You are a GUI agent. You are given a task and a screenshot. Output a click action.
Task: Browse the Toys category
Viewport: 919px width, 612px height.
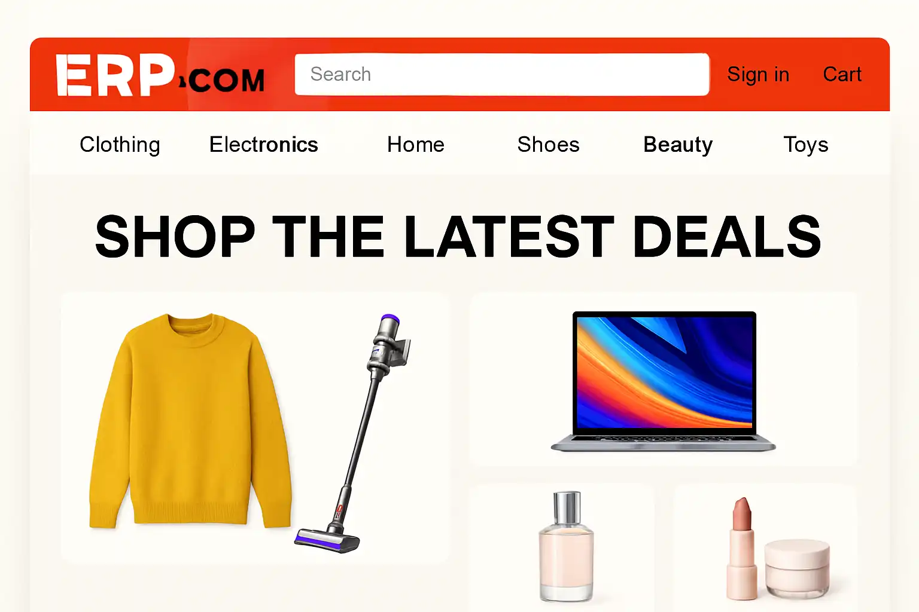coord(806,145)
